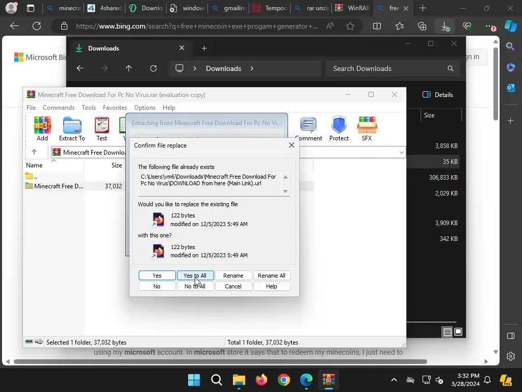
Task: Open the Outlook icon in Edge sidebar
Action: pyautogui.click(x=510, y=88)
